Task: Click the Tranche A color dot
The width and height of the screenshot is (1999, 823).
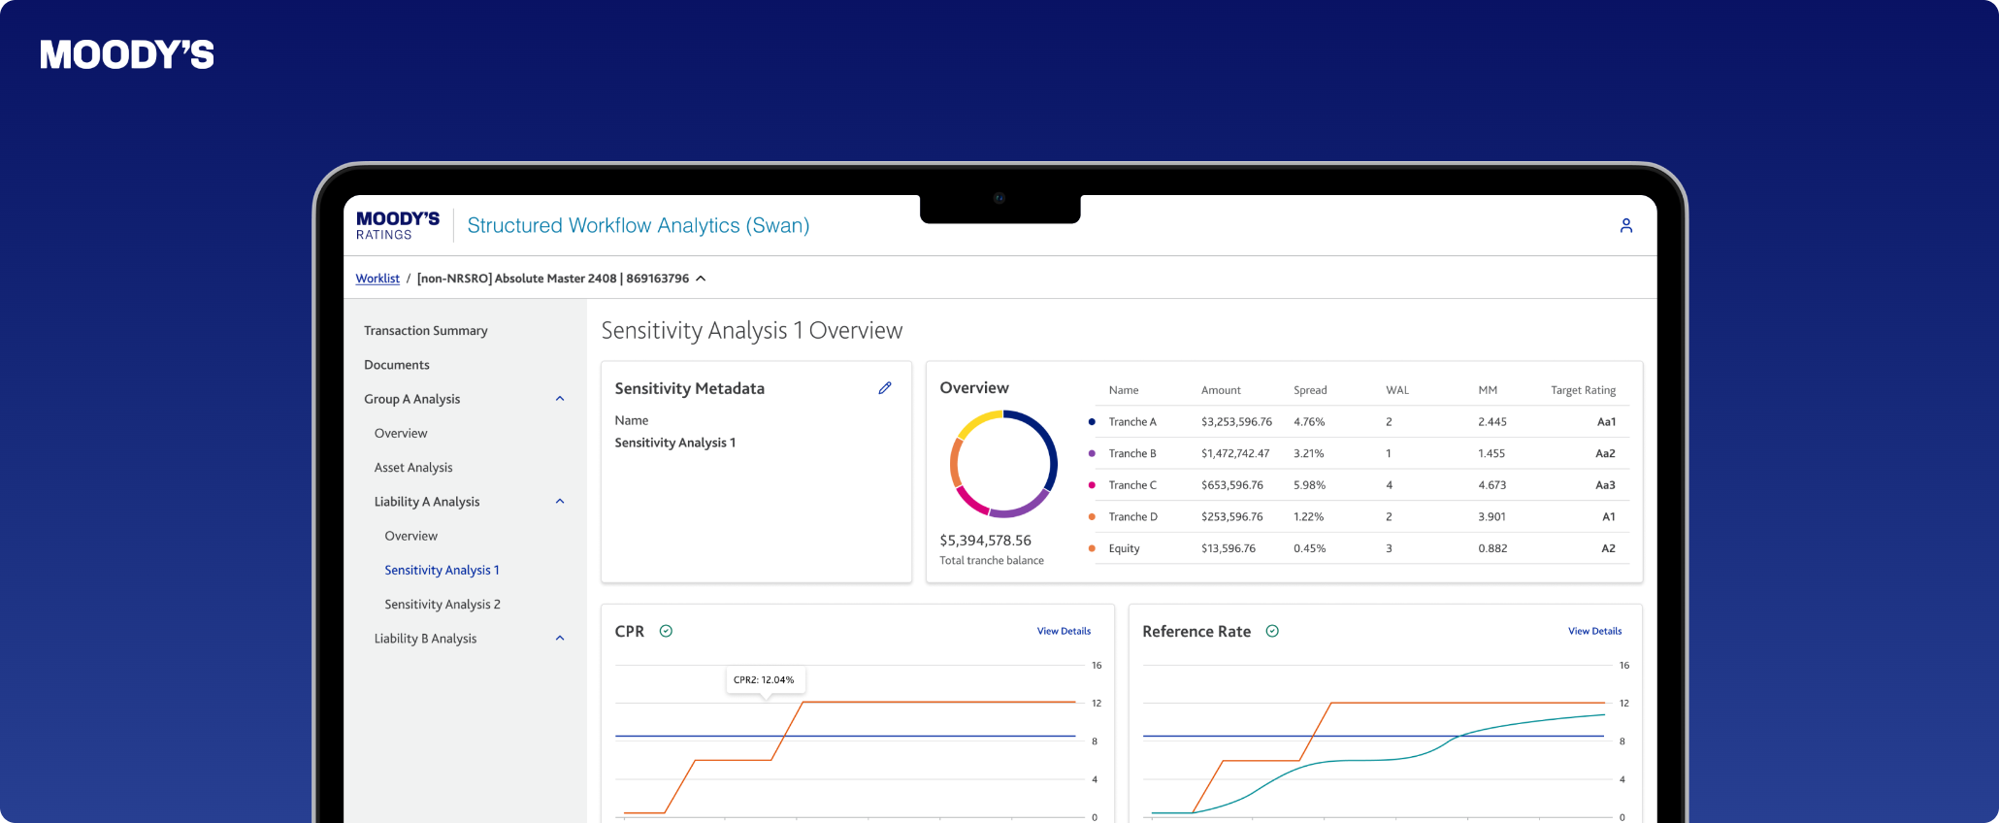Action: coord(1092,422)
